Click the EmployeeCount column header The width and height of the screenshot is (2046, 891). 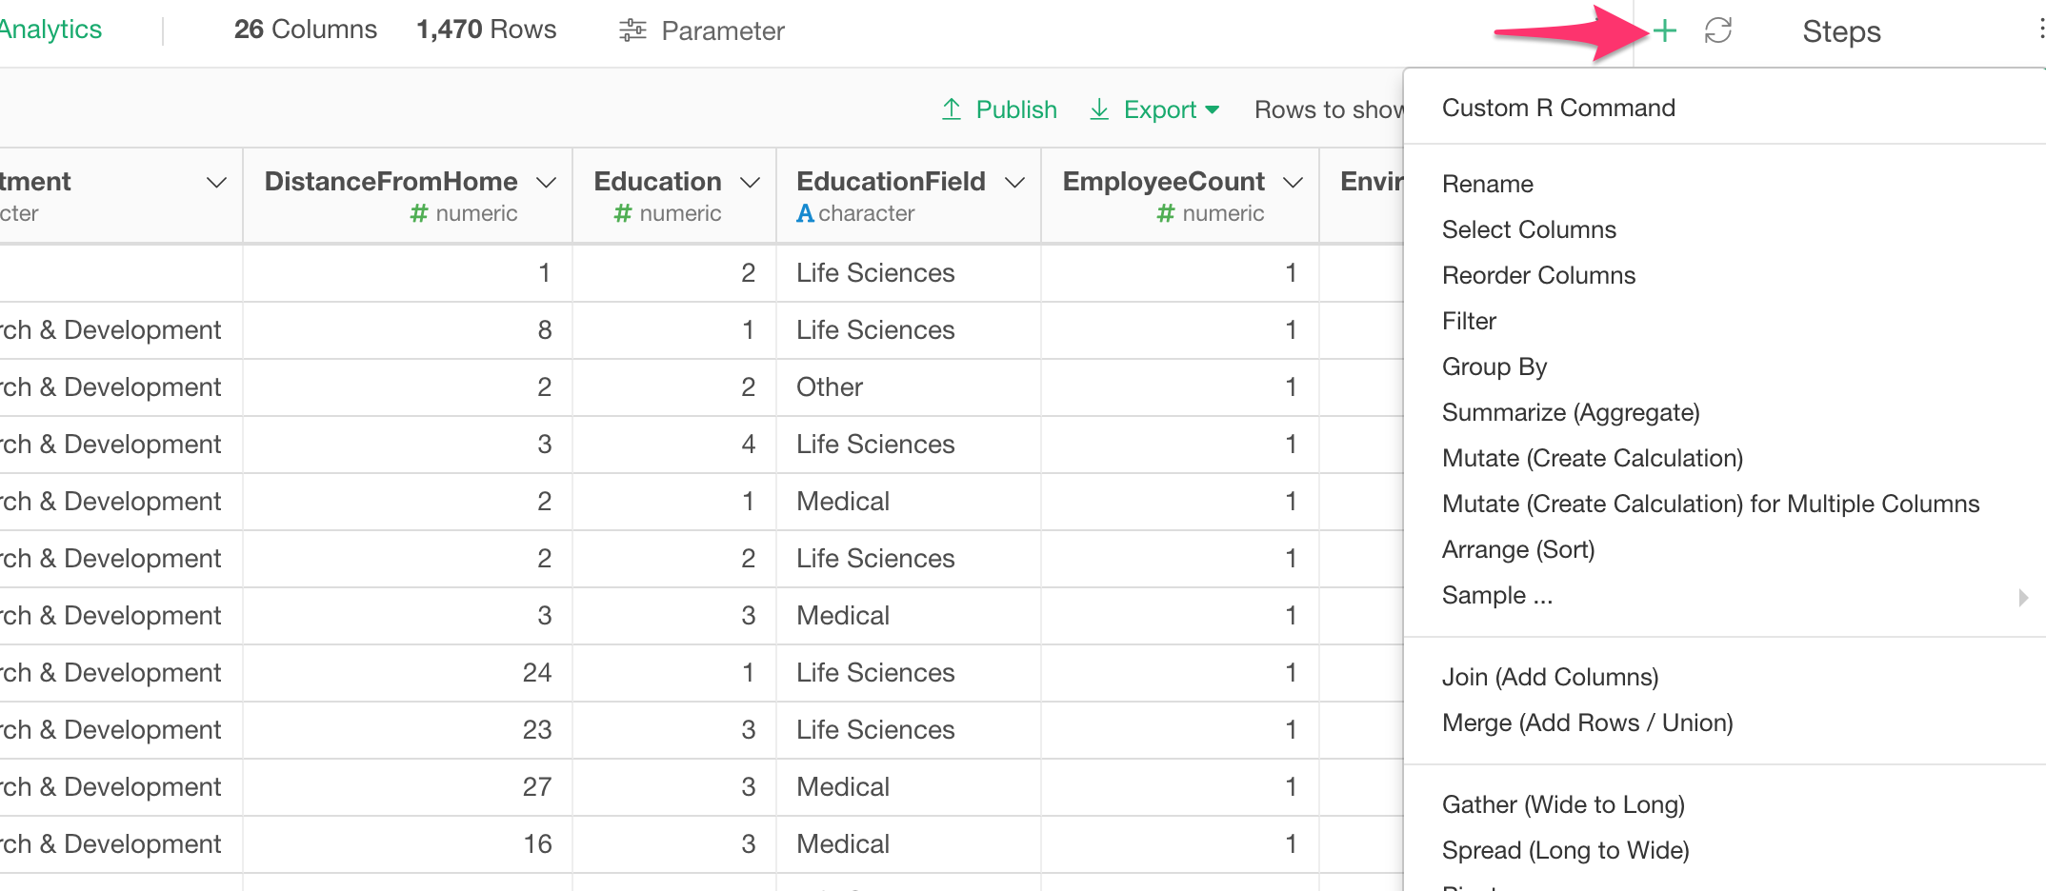pyautogui.click(x=1163, y=181)
